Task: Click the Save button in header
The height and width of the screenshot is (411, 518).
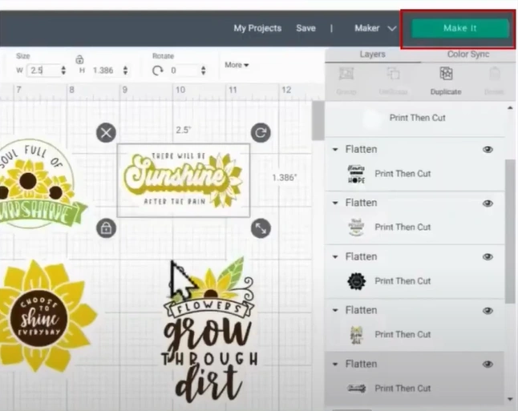Action: (306, 28)
